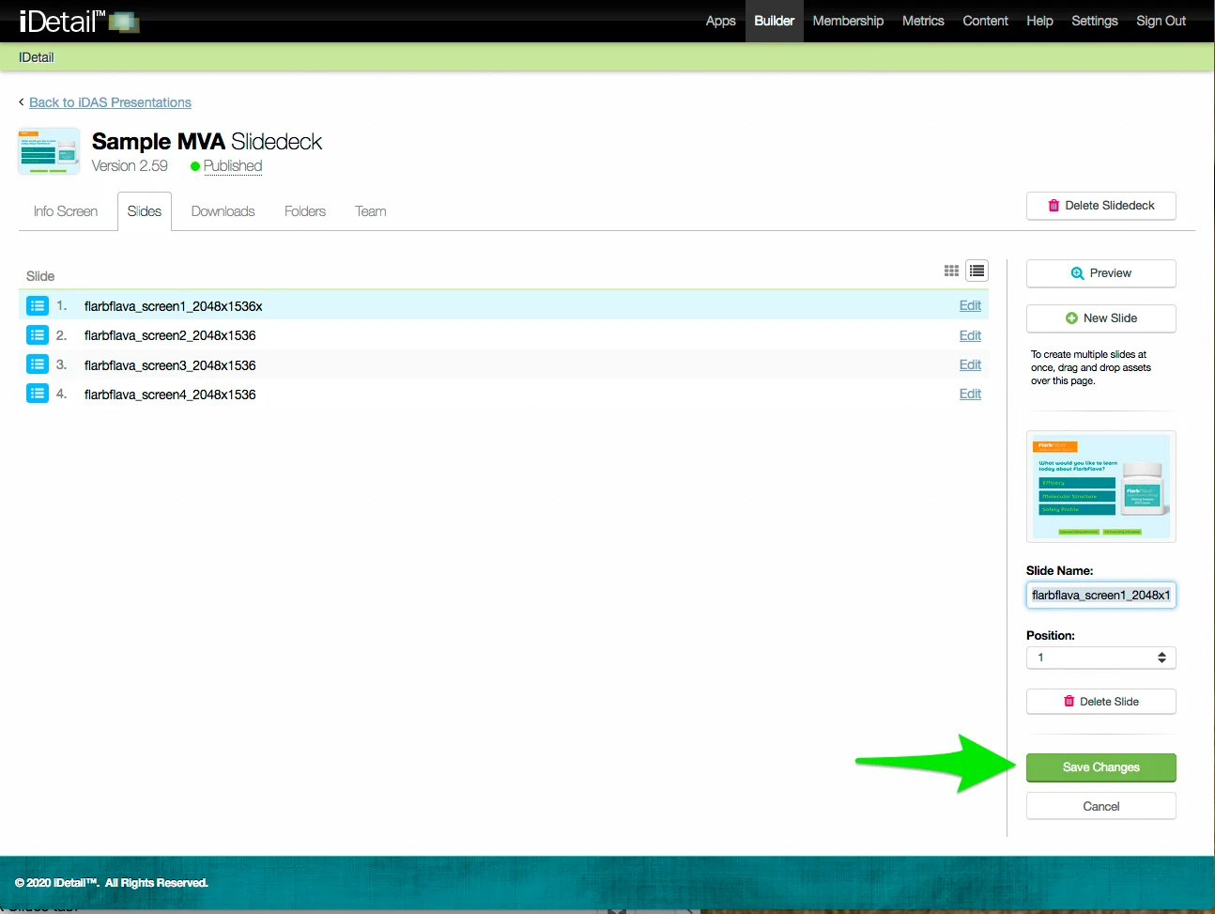Click the Published status link
This screenshot has width=1215, height=914.
click(233, 166)
